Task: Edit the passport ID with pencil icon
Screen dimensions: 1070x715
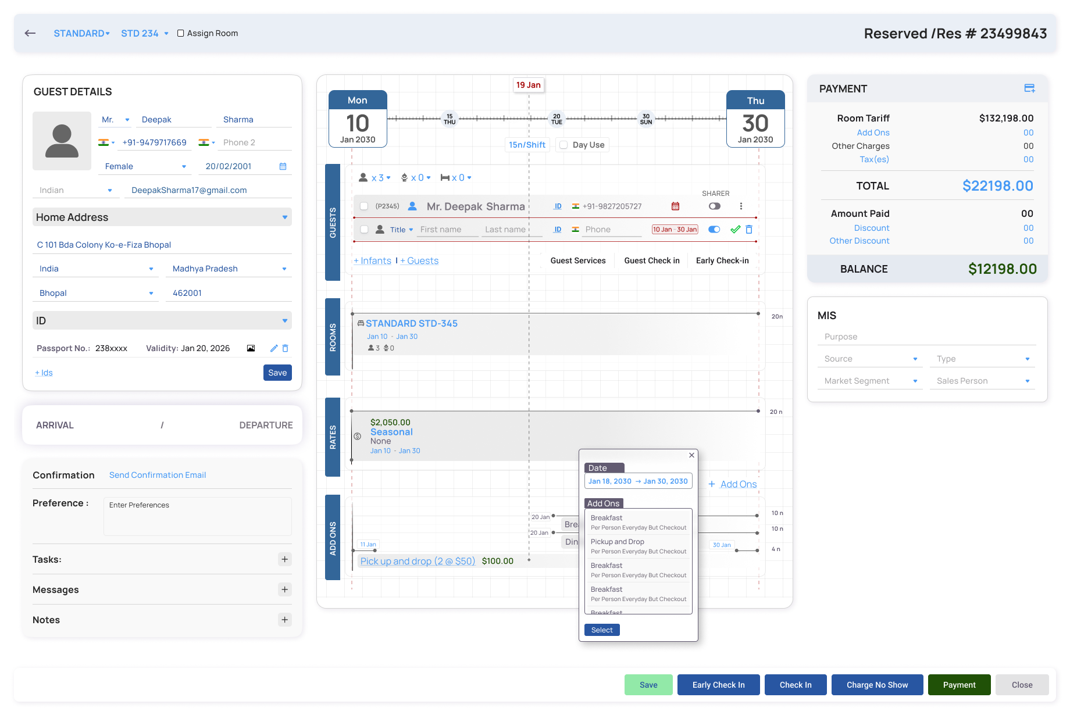Action: [274, 348]
